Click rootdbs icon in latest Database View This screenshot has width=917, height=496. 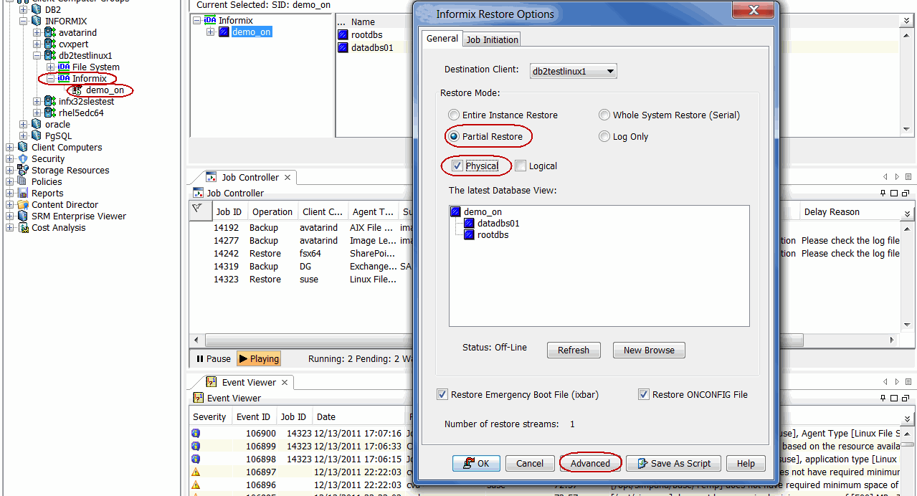(469, 235)
